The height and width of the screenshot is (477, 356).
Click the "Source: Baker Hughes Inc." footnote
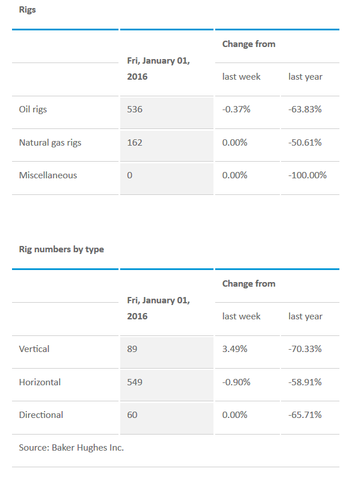click(x=71, y=447)
